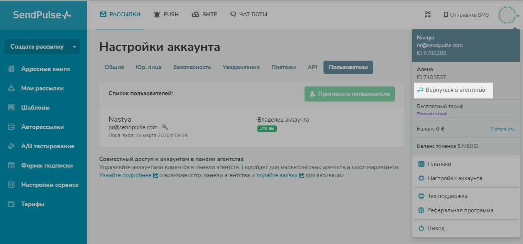Choose Вернуться в агентство in the menu
This screenshot has height=244, width=523.
click(x=454, y=90)
